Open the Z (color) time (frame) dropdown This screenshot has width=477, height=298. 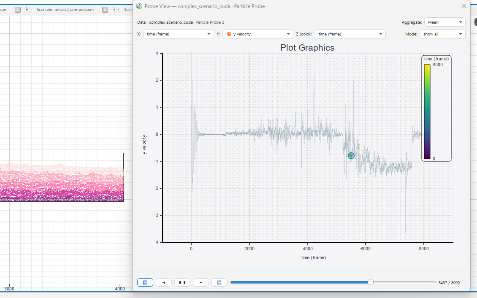tap(350, 34)
